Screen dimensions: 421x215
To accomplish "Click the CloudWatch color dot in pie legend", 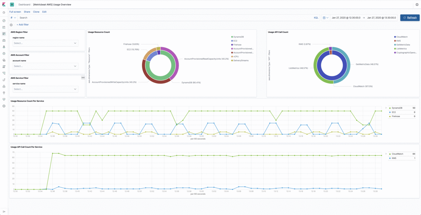I will pos(395,37).
